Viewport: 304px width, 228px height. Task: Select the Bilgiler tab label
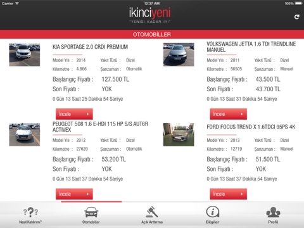coord(212,222)
